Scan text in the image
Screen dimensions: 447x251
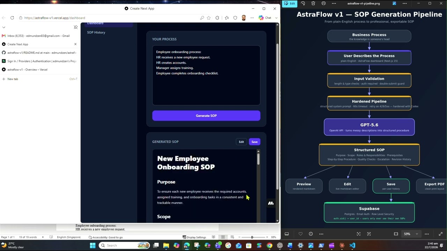tap(369, 234)
